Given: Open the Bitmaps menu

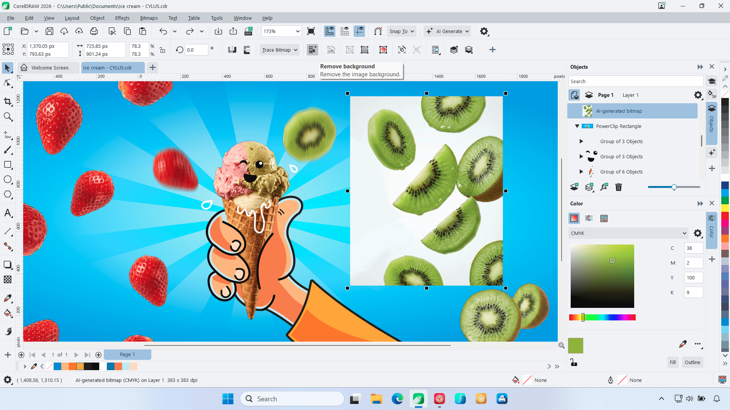Looking at the screenshot, I should 149,18.
